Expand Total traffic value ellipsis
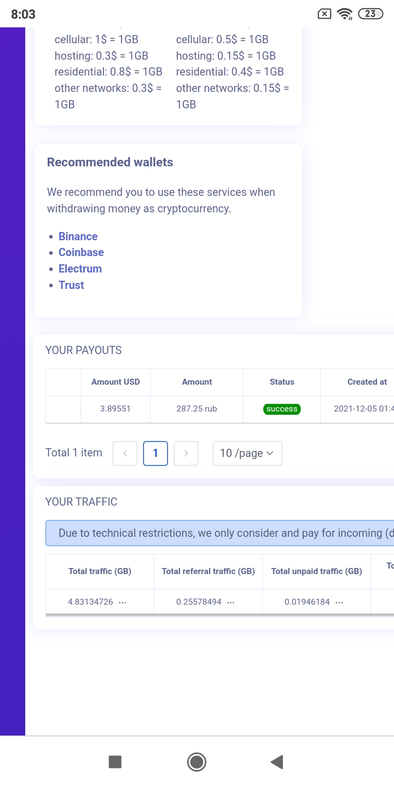 (123, 602)
